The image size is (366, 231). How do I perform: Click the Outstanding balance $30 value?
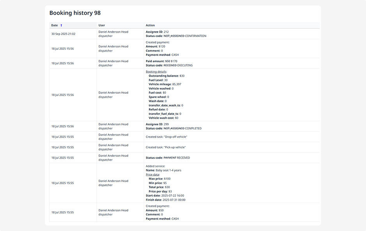[182, 76]
